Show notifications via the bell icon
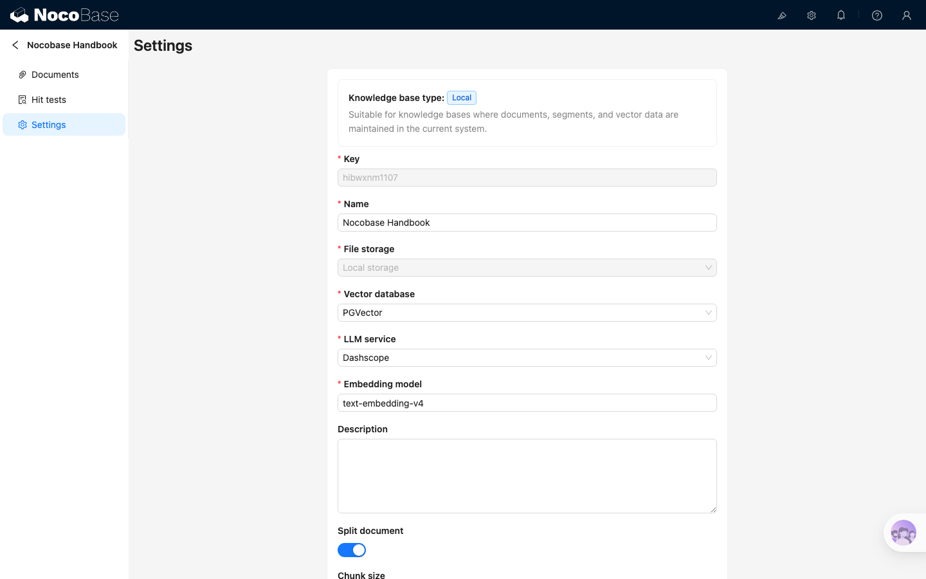926x579 pixels. (841, 15)
